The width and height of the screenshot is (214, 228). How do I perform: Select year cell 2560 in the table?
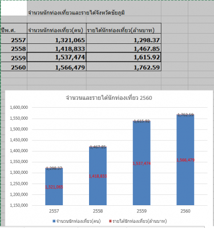14,67
